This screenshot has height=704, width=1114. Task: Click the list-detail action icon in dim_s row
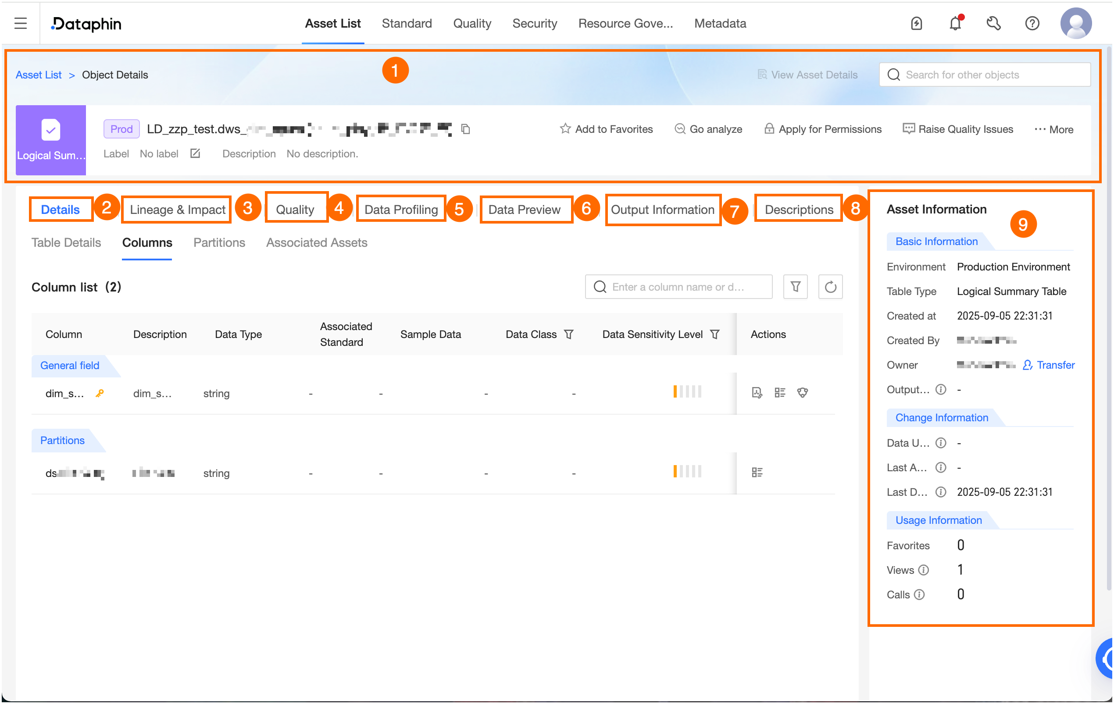pyautogui.click(x=780, y=393)
